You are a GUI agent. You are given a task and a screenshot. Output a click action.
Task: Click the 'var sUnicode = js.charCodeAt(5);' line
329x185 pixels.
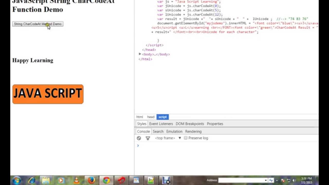[x=189, y=10]
